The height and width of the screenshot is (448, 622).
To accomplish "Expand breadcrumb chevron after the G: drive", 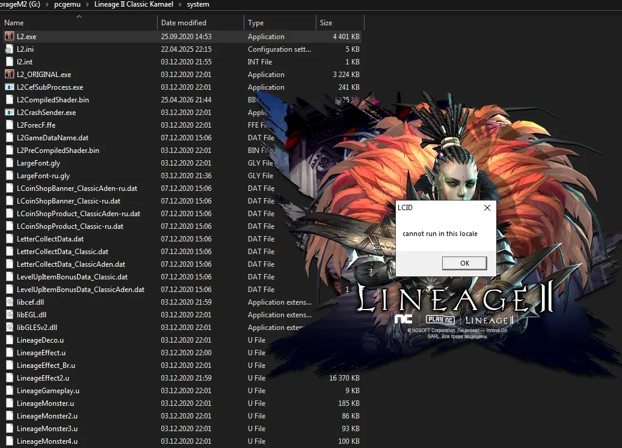I will [x=47, y=4].
